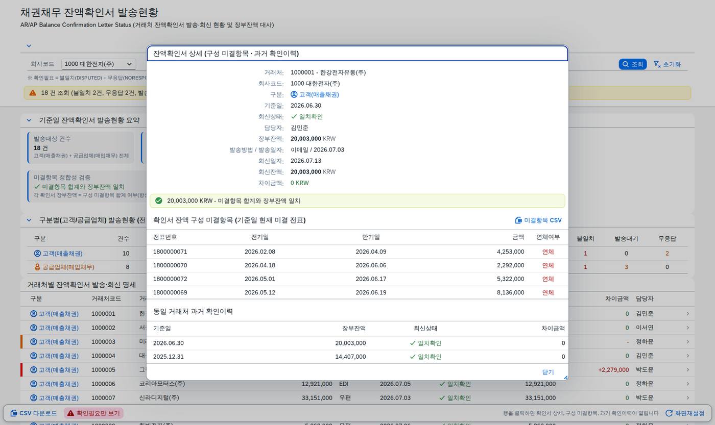This screenshot has height=425, width=715.
Task: Click 고객(매출채권) link in row 1000003
Action: [x=54, y=342]
